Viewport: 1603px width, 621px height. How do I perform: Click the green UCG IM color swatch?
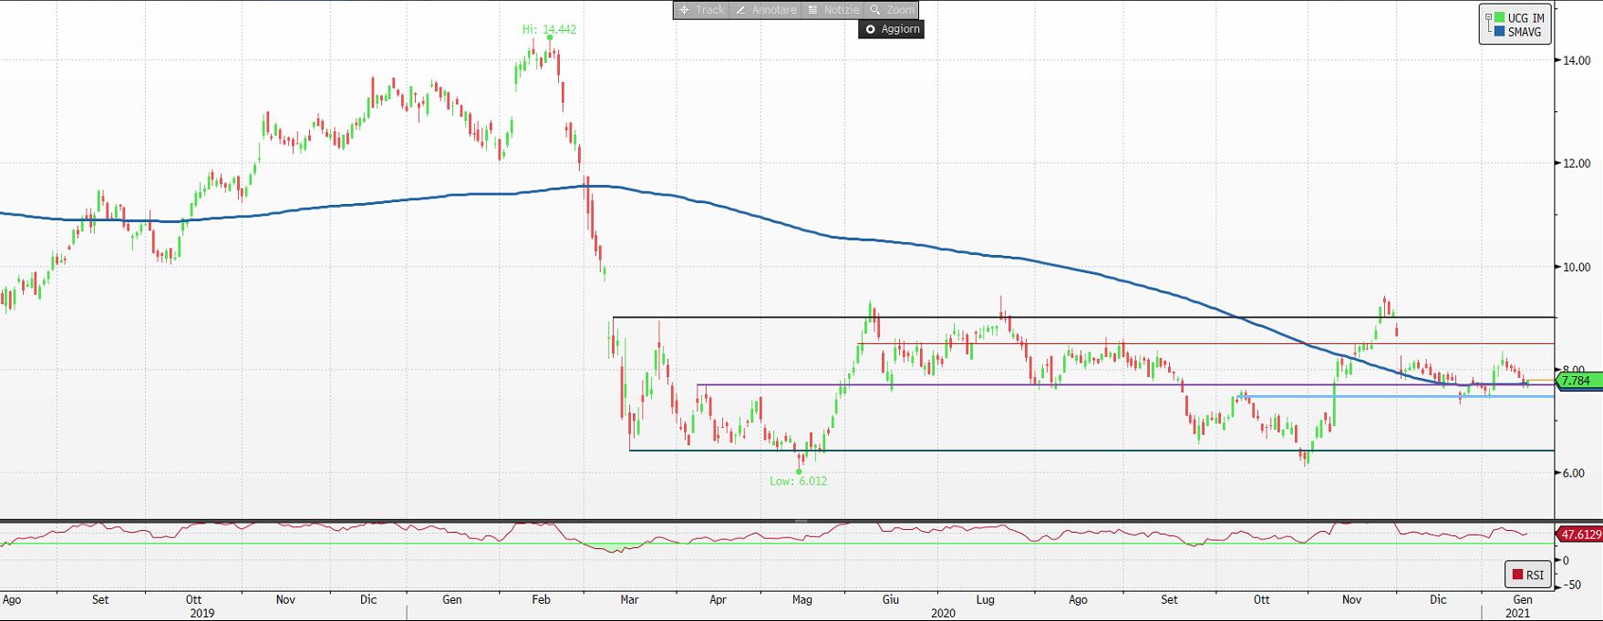1499,18
